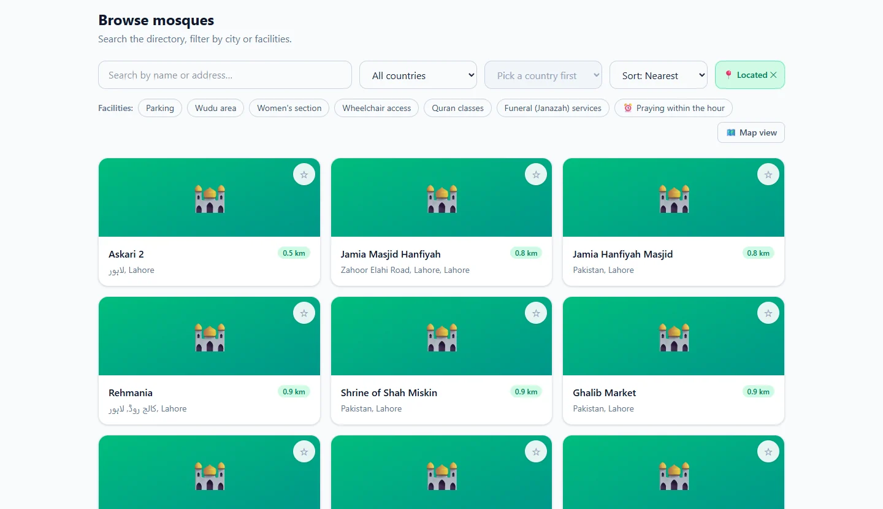The image size is (883, 509).
Task: Open the Jamia Masjid Hanfiyah title
Action: [391, 254]
